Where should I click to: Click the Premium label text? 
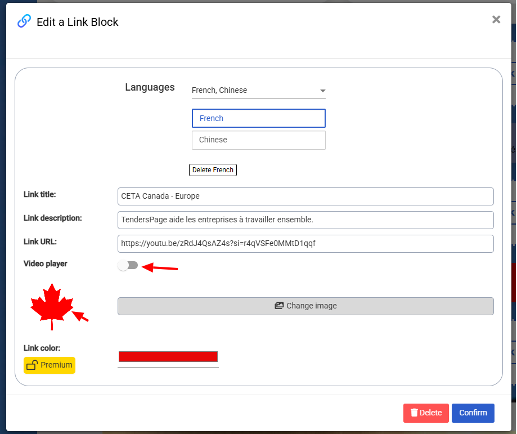pyautogui.click(x=56, y=365)
